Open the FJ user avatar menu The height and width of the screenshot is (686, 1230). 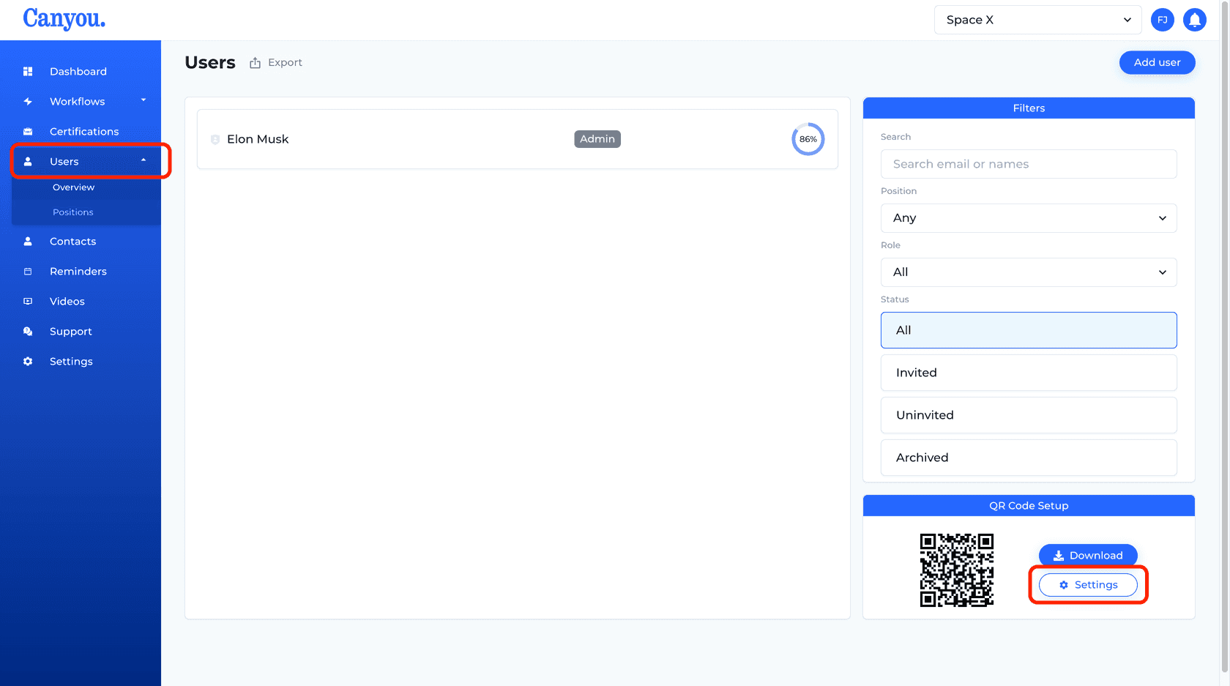1162,20
